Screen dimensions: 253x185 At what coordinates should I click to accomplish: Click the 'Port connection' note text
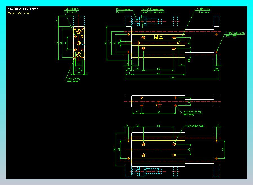click(203, 12)
